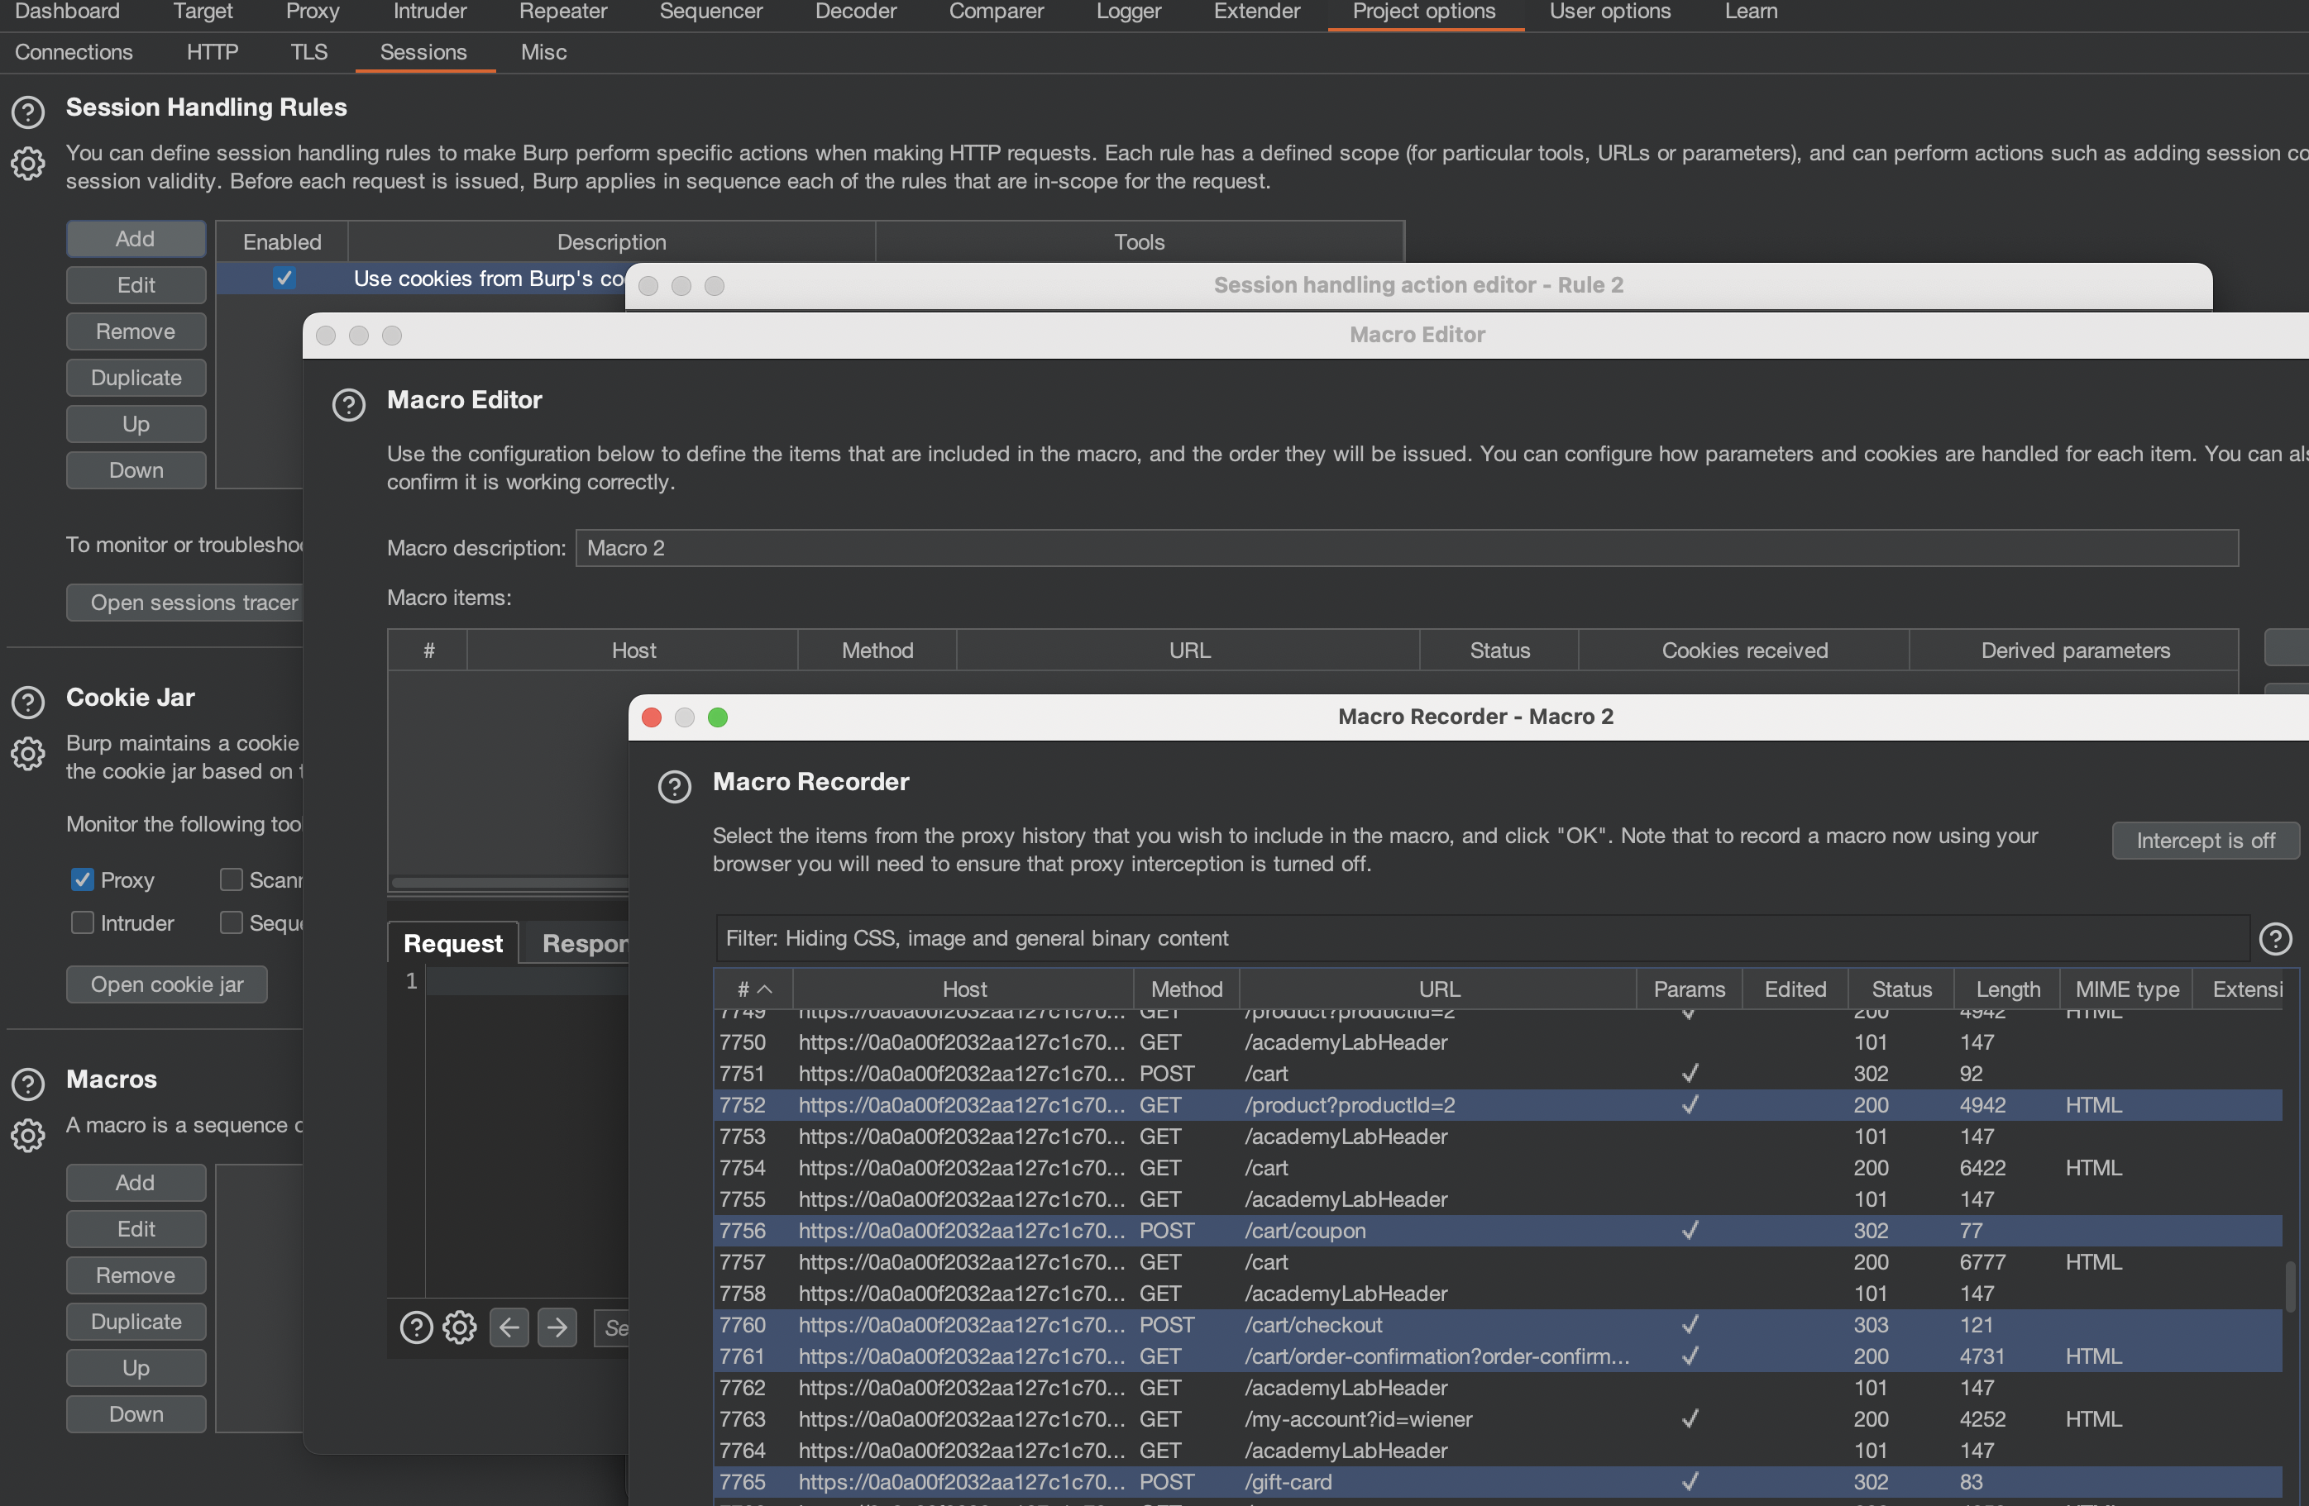
Task: Click the Session Handling Rules help icon
Action: [x=27, y=112]
